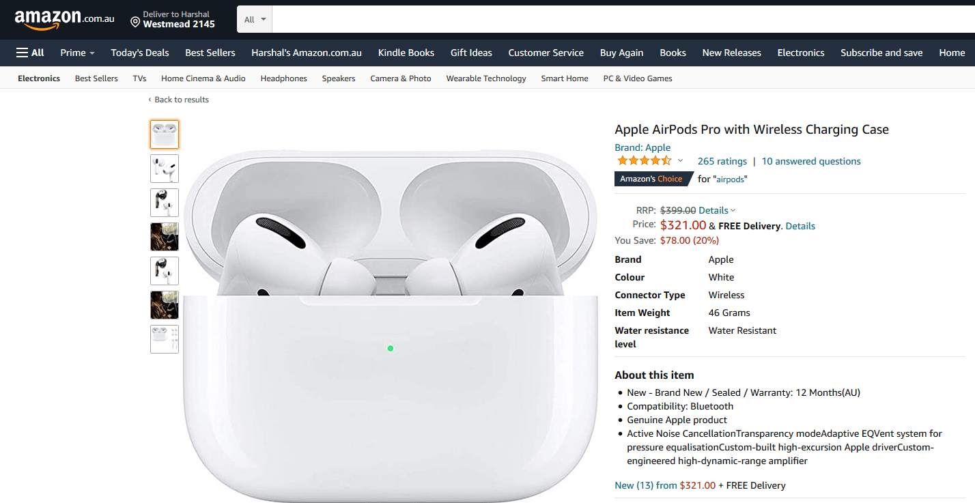Go to Headphones category tab
The image size is (975, 503).
click(x=283, y=78)
